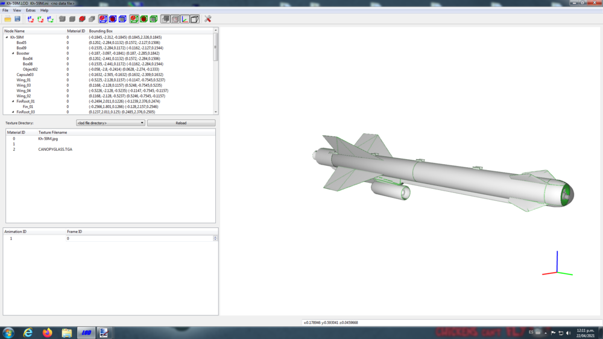This screenshot has width=603, height=339.
Task: Select the Box08 node under Booster
Action: pyautogui.click(x=28, y=64)
